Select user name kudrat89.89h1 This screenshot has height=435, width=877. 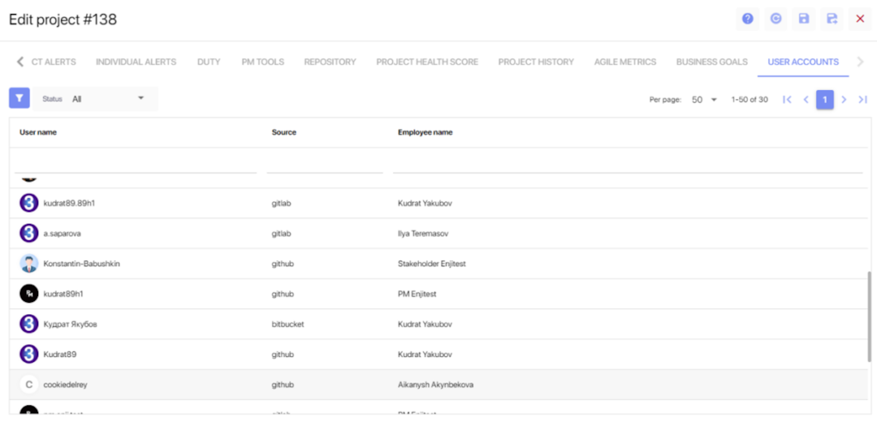pos(69,203)
